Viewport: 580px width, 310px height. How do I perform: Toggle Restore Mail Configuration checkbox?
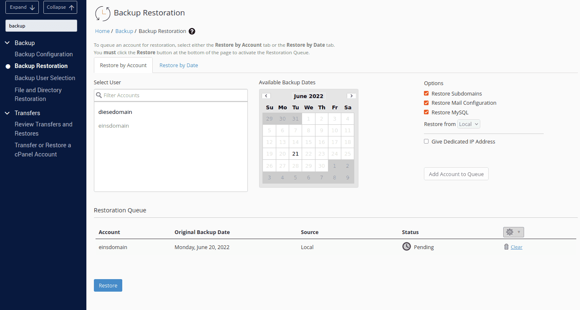point(426,103)
